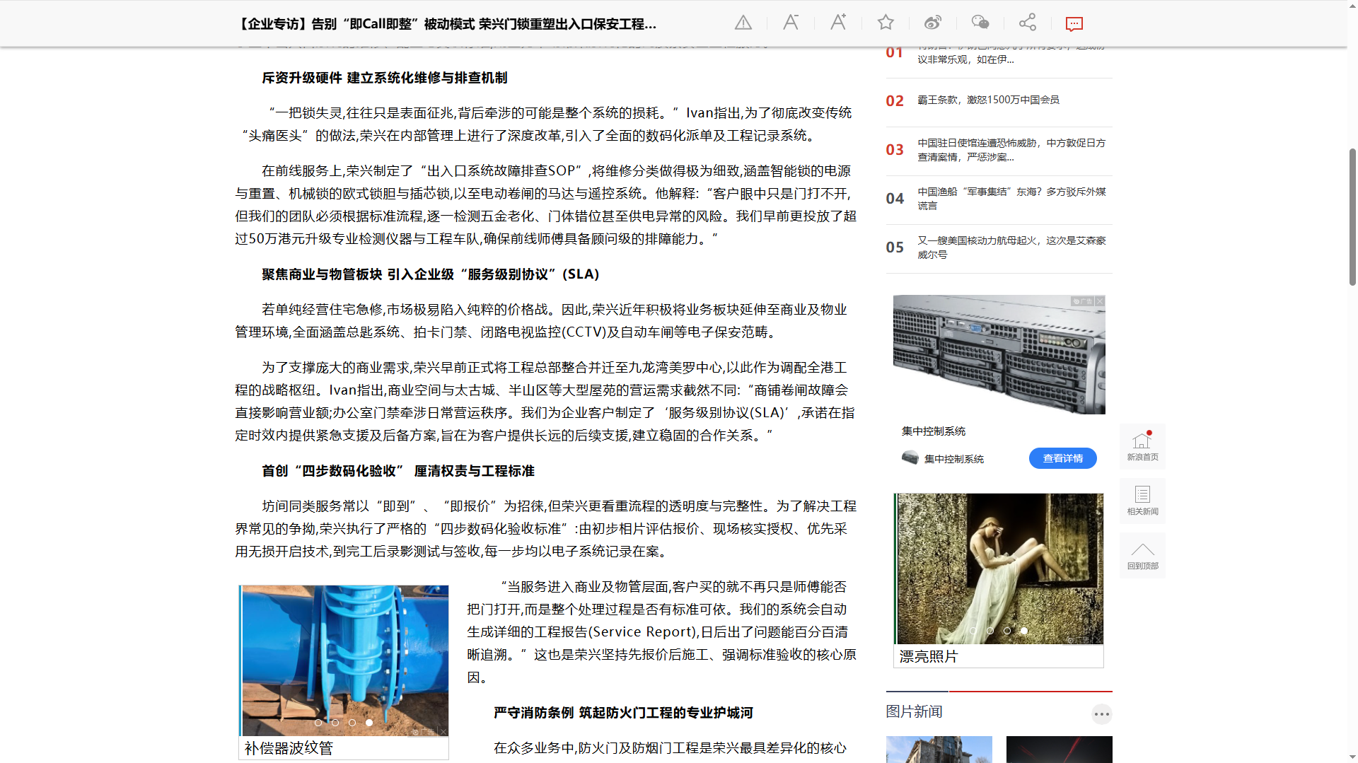
Task: Click 查看详情 blue button
Action: [1062, 458]
